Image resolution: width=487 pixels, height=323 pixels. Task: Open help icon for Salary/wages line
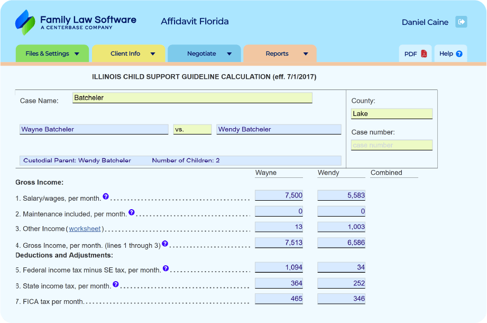coord(106,196)
